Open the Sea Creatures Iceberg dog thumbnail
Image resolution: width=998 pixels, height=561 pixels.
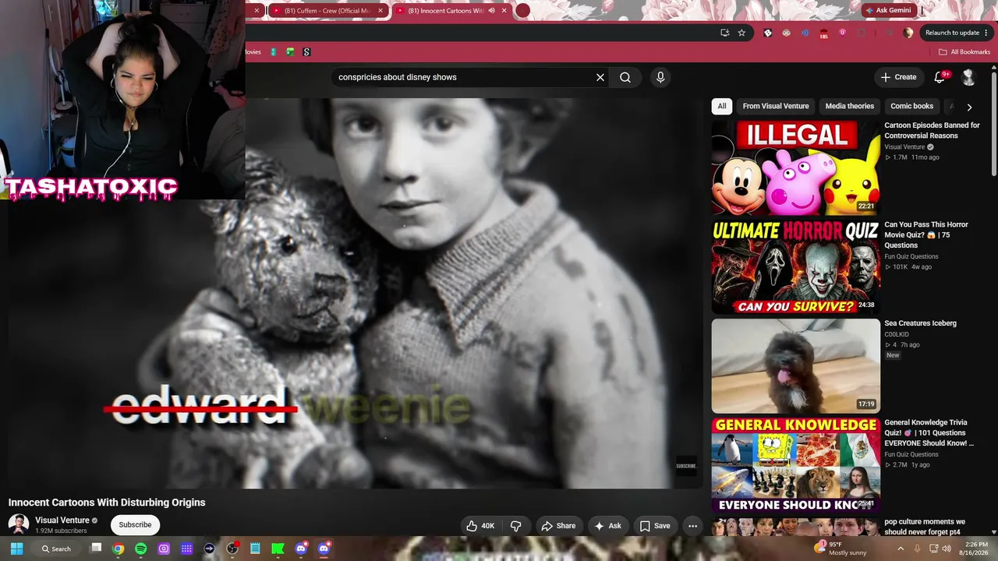[x=795, y=365]
